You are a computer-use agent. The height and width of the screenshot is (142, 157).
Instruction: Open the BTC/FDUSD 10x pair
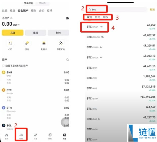pos(121,37)
